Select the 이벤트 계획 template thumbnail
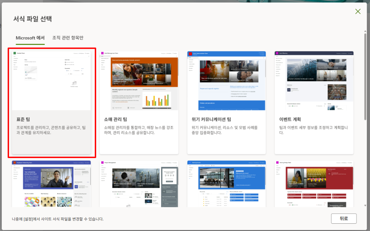The image size is (370, 231). 314,81
